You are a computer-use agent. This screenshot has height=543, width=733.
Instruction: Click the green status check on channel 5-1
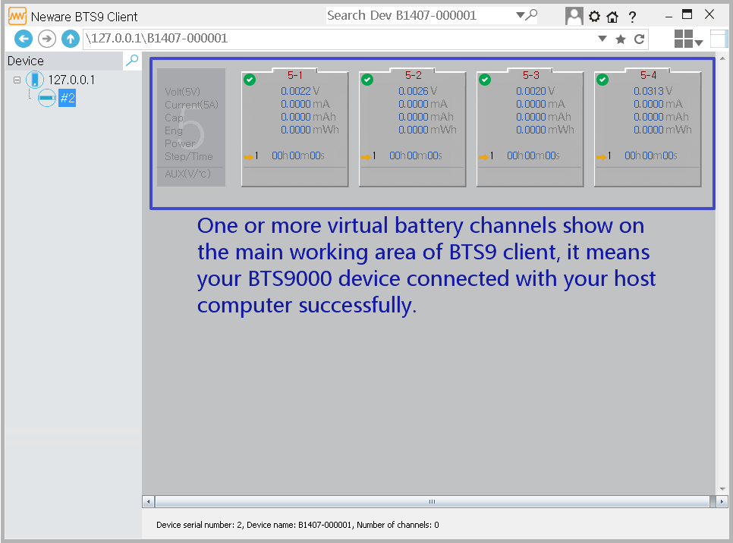(x=250, y=80)
